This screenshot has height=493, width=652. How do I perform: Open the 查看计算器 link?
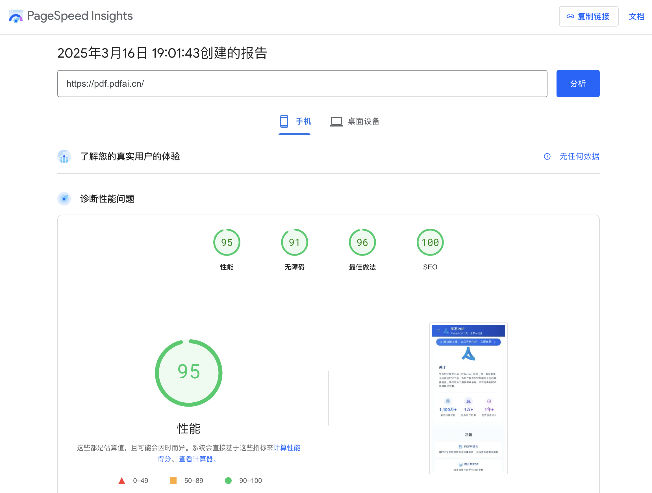point(197,459)
